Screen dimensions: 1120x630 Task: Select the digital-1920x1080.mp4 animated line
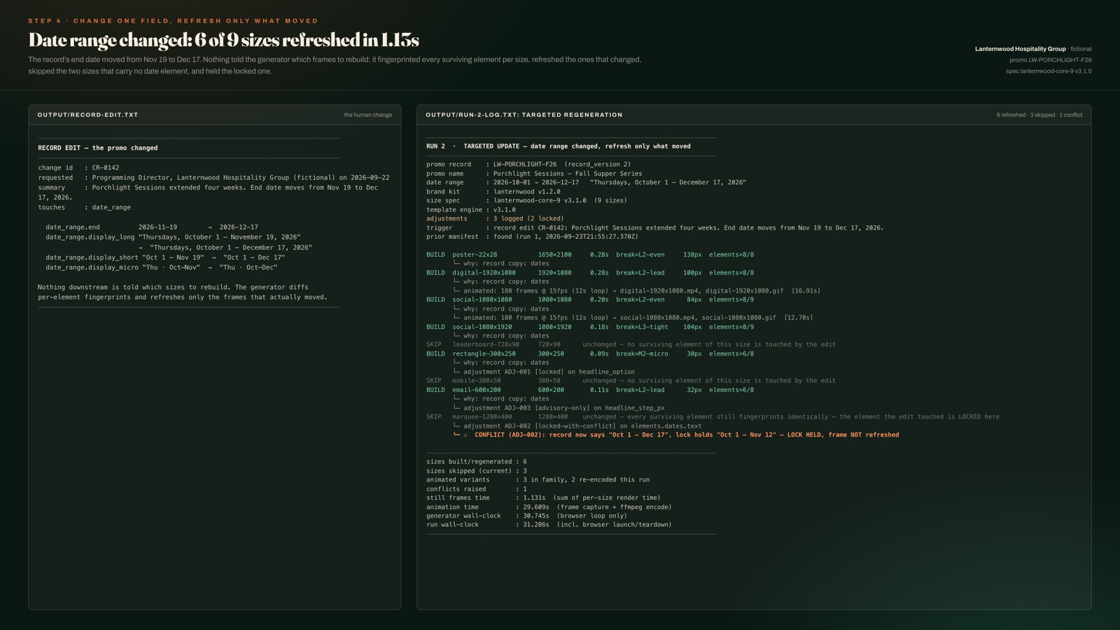point(636,290)
